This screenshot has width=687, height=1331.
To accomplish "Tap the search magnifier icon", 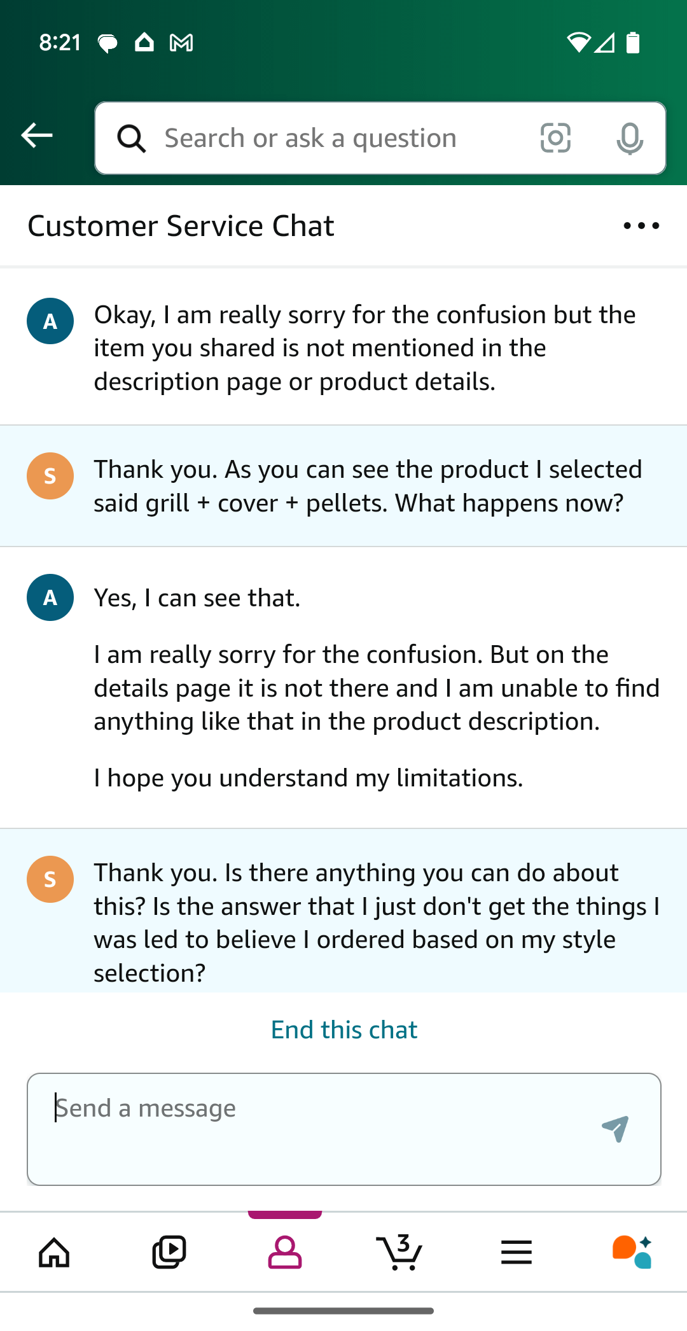I will click(132, 138).
